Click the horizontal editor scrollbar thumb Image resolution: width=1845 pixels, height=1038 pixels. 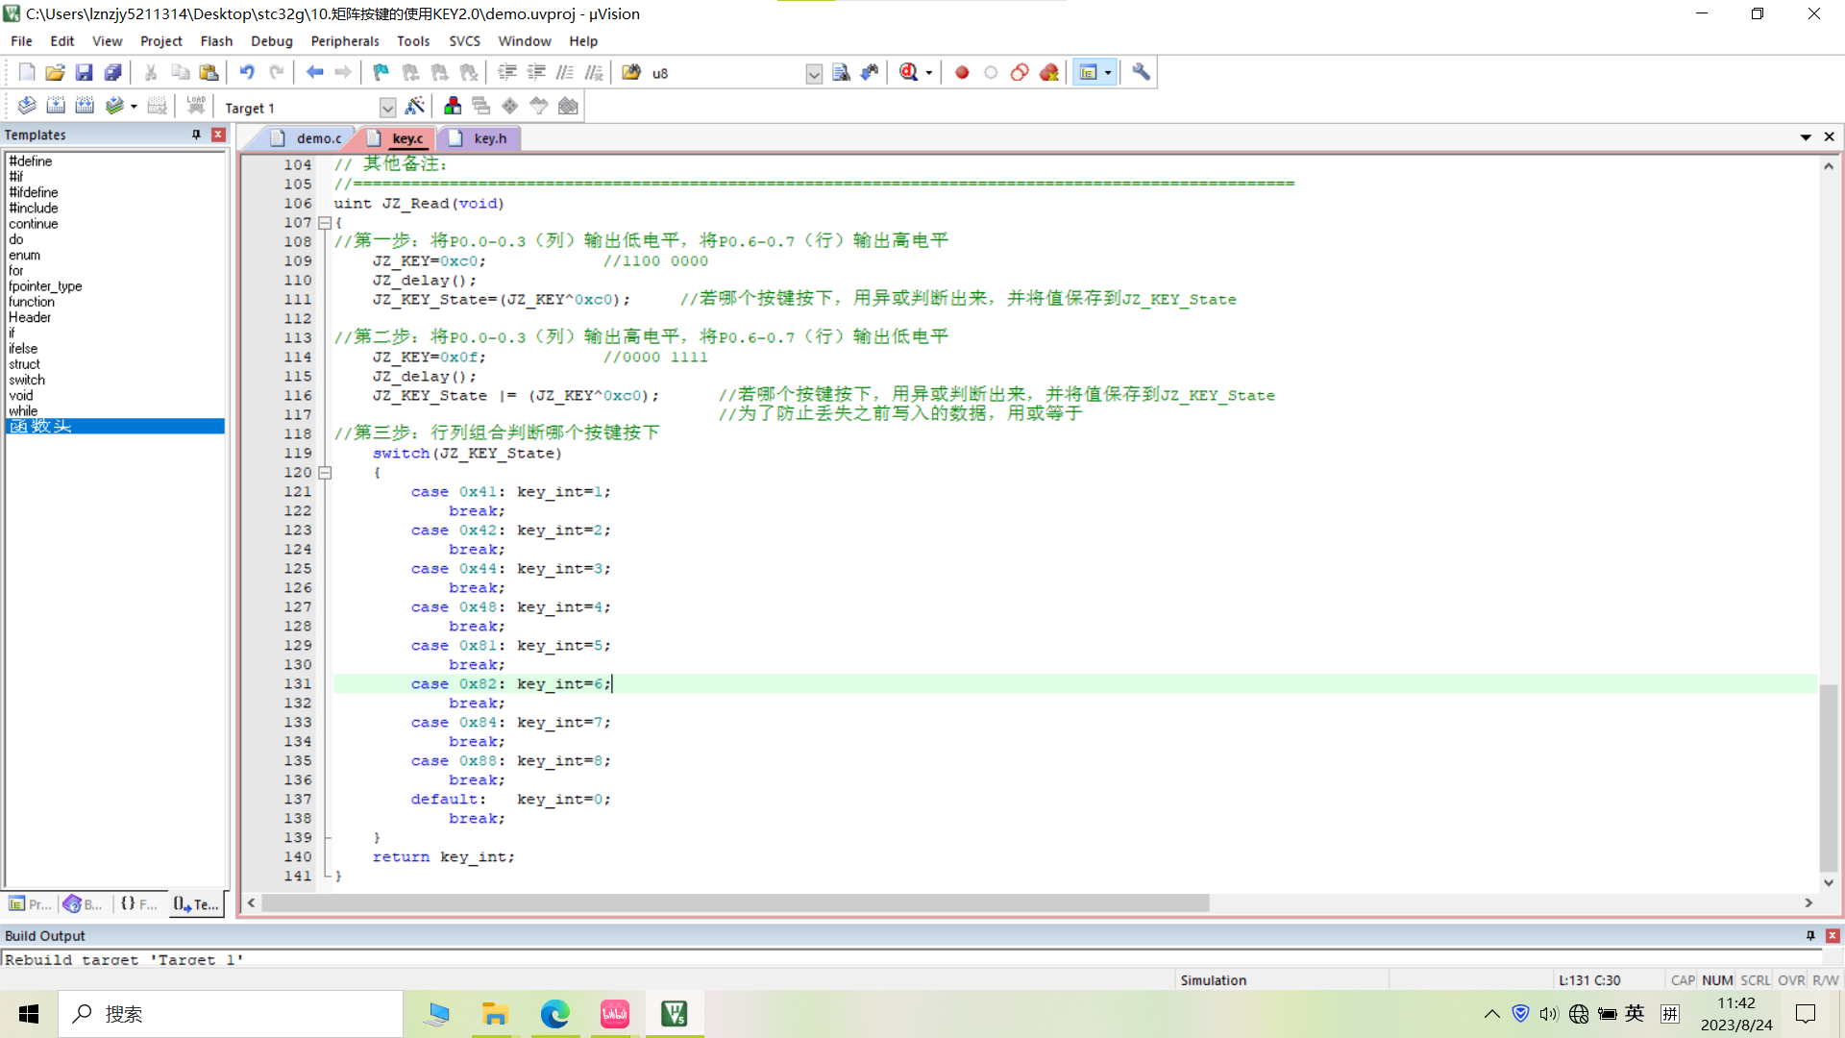point(735,903)
